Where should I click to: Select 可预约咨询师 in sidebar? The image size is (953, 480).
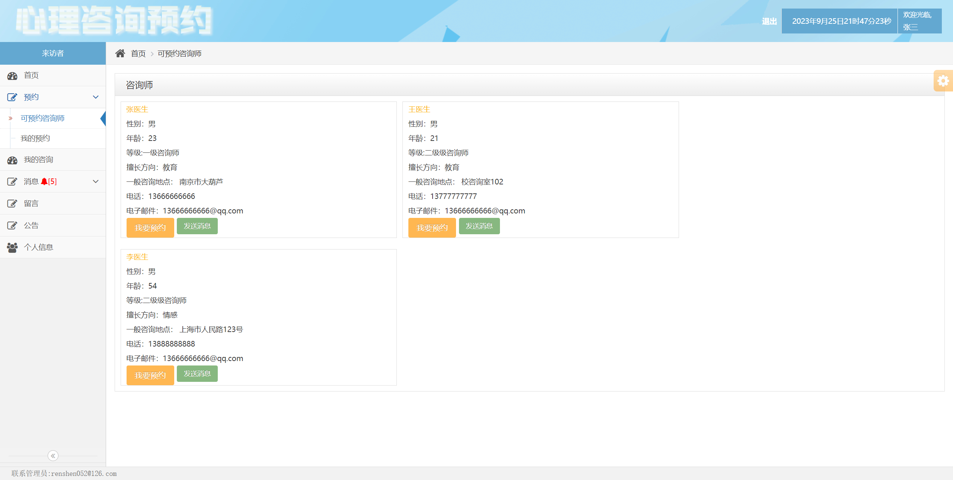click(42, 118)
